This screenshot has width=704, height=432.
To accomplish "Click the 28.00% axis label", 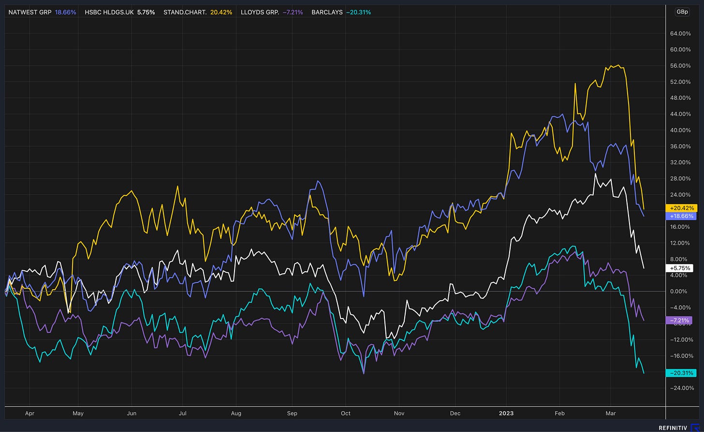I will (x=680, y=179).
